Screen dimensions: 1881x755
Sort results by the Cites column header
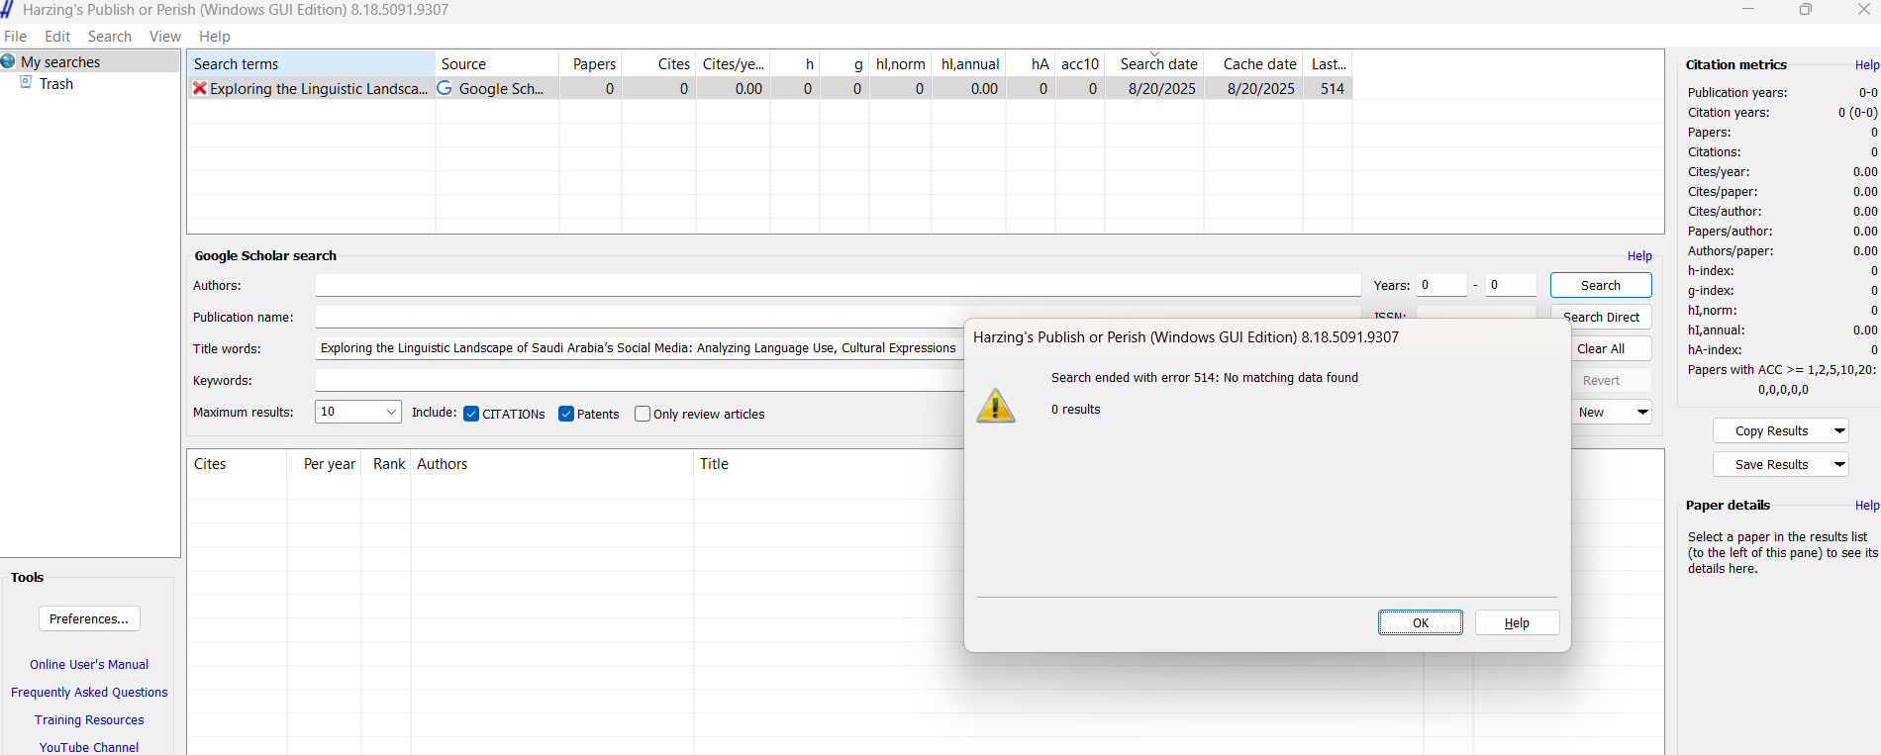click(x=210, y=464)
